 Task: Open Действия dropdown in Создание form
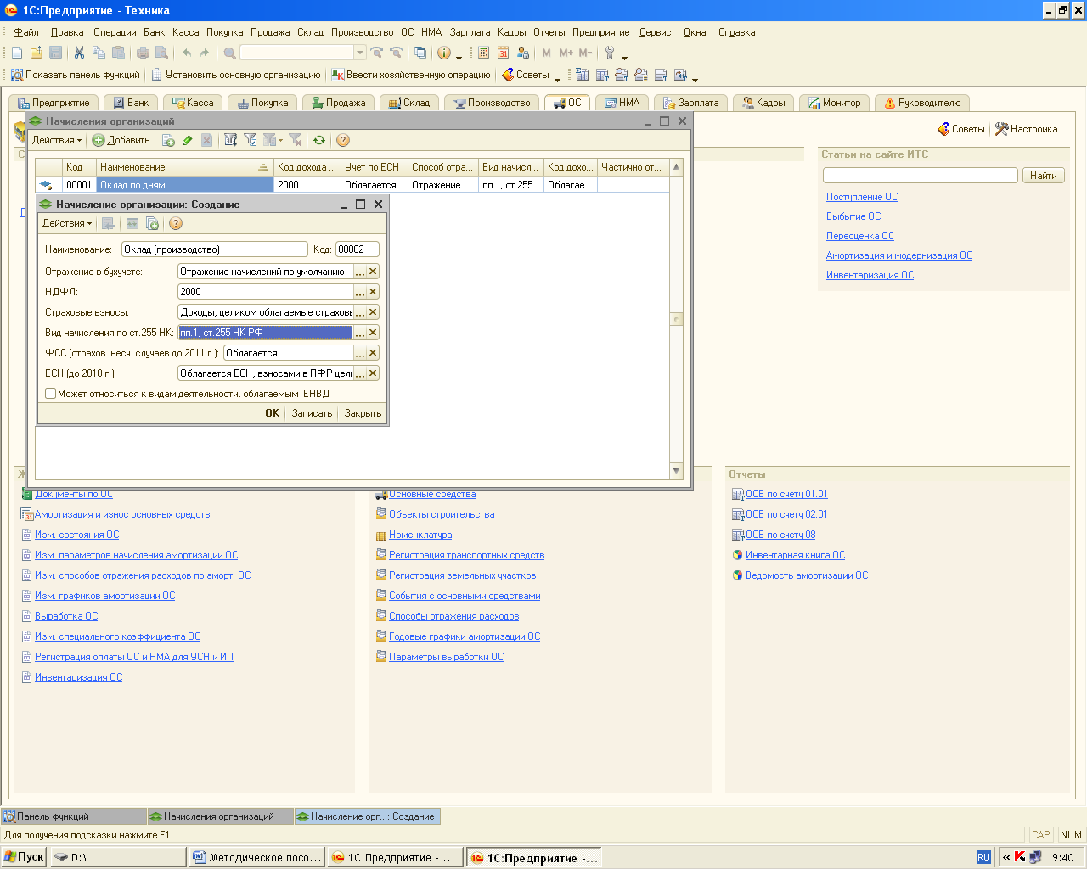pyautogui.click(x=67, y=223)
